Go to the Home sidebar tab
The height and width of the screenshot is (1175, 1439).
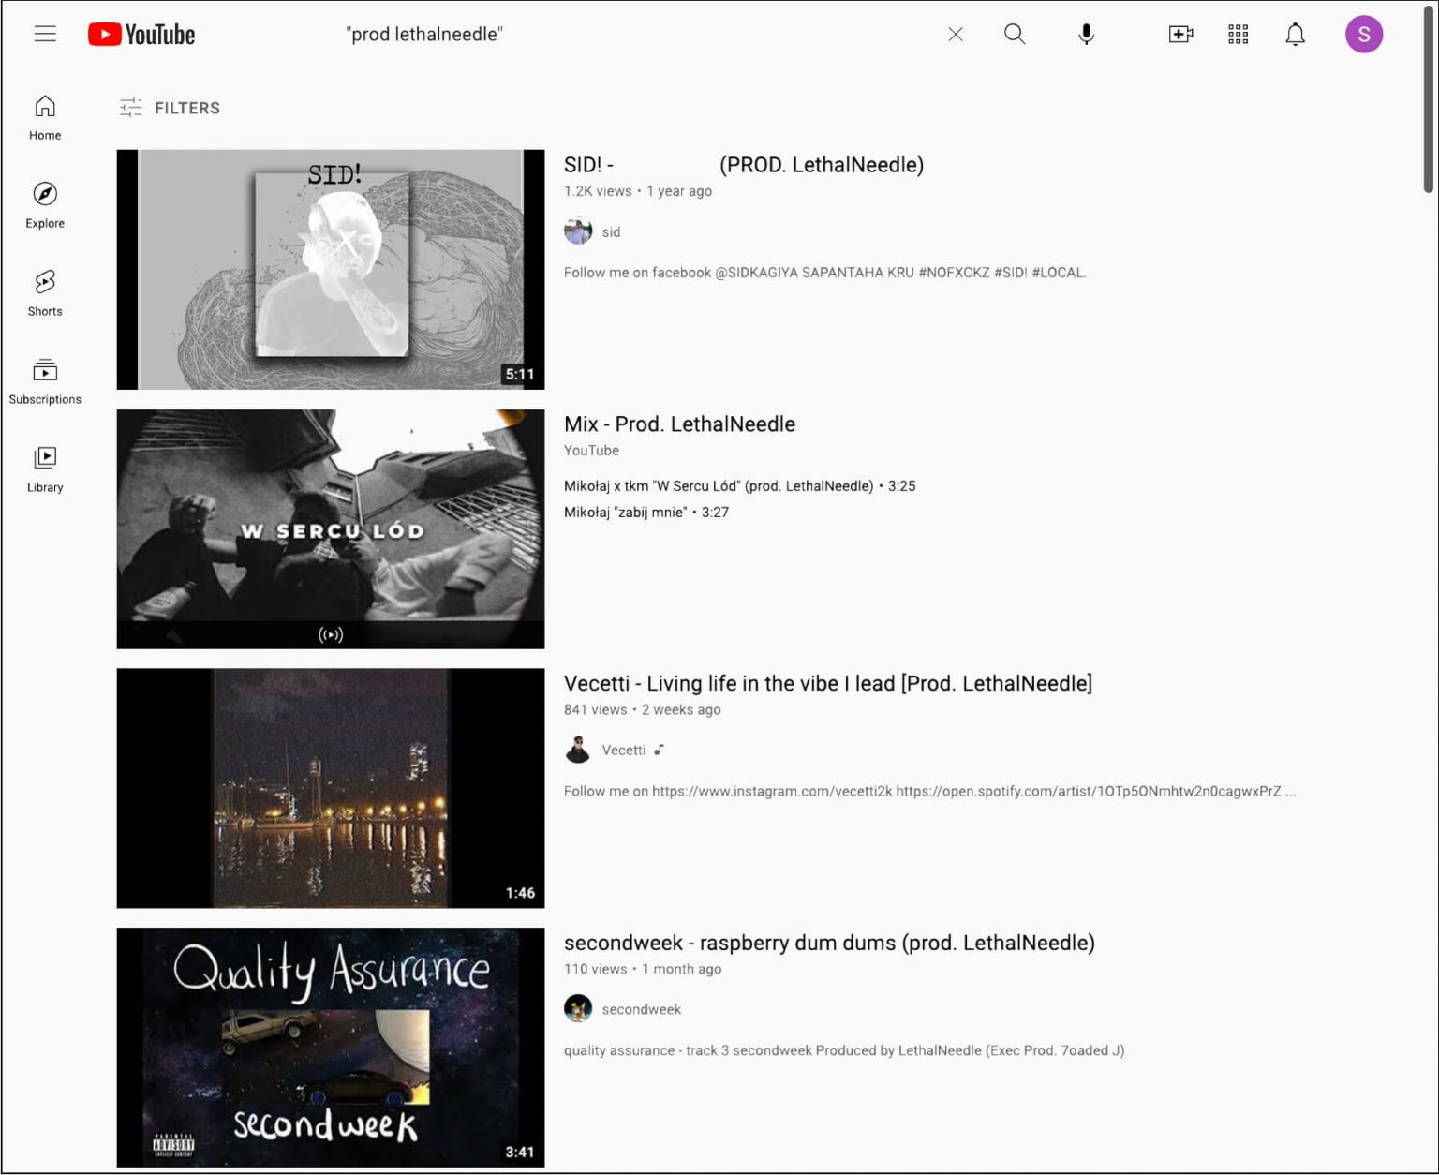[45, 118]
